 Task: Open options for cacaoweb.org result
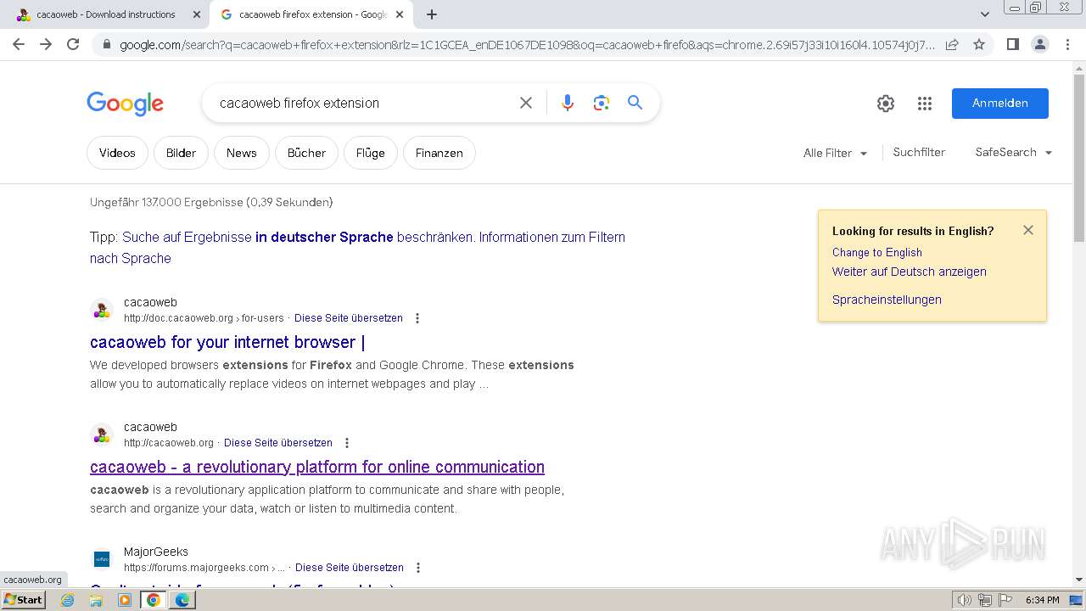pos(346,443)
